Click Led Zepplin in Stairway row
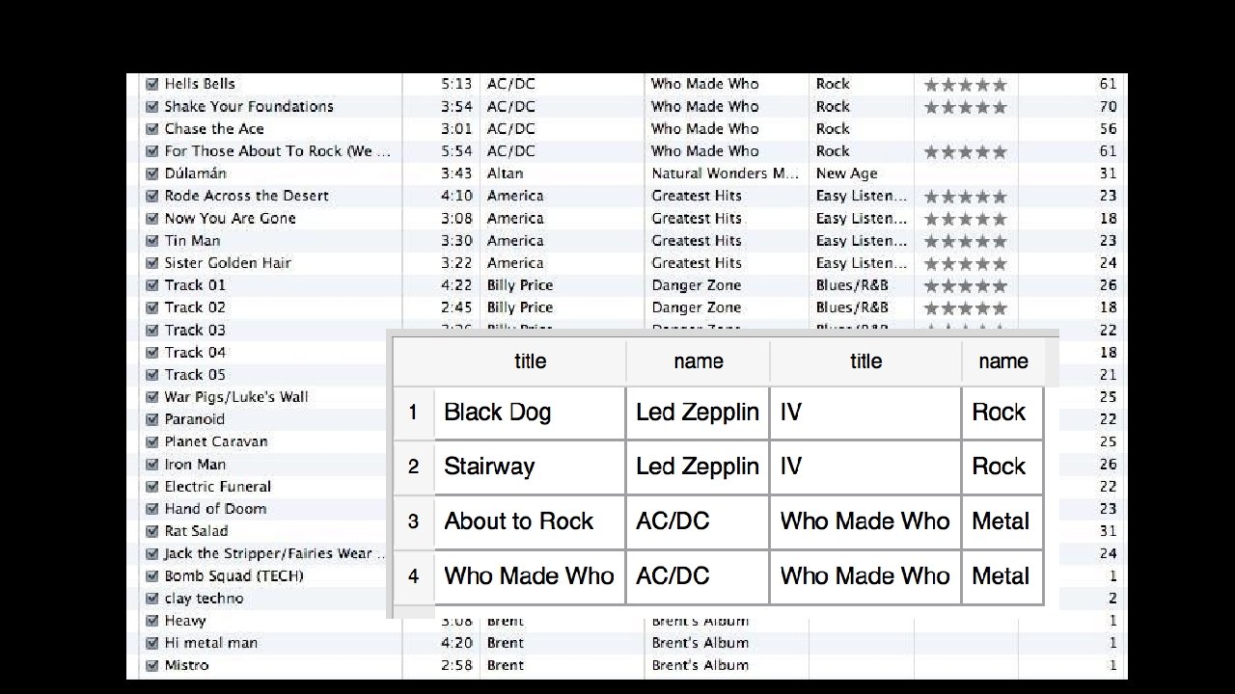This screenshot has width=1235, height=694. click(x=698, y=467)
